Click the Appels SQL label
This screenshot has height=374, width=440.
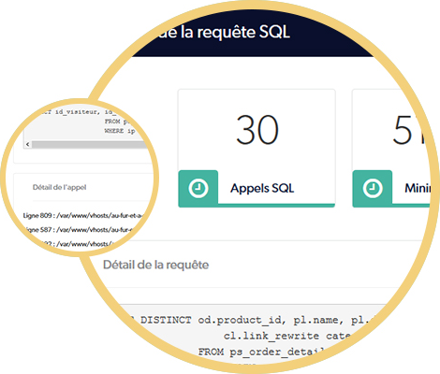tap(262, 188)
